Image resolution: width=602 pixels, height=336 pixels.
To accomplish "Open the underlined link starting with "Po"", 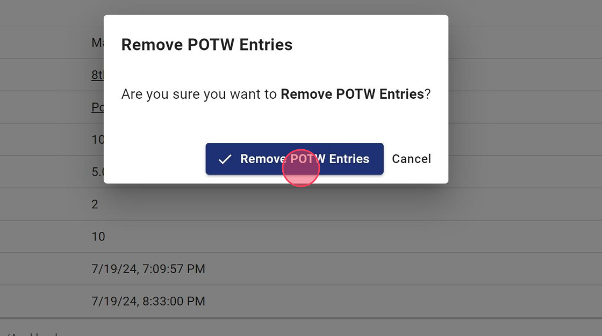I will click(97, 107).
